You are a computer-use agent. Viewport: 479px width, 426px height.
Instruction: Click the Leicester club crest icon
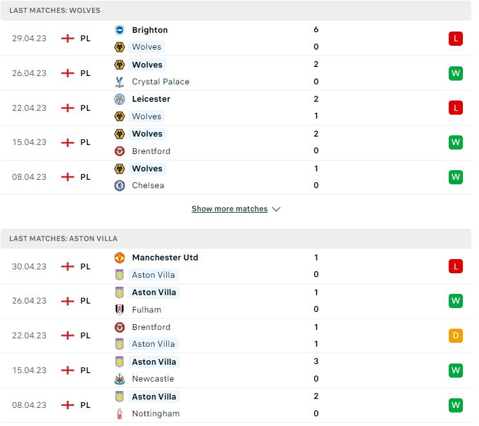pos(119,99)
